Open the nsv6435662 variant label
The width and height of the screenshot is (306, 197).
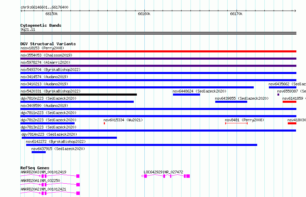[x=287, y=84]
